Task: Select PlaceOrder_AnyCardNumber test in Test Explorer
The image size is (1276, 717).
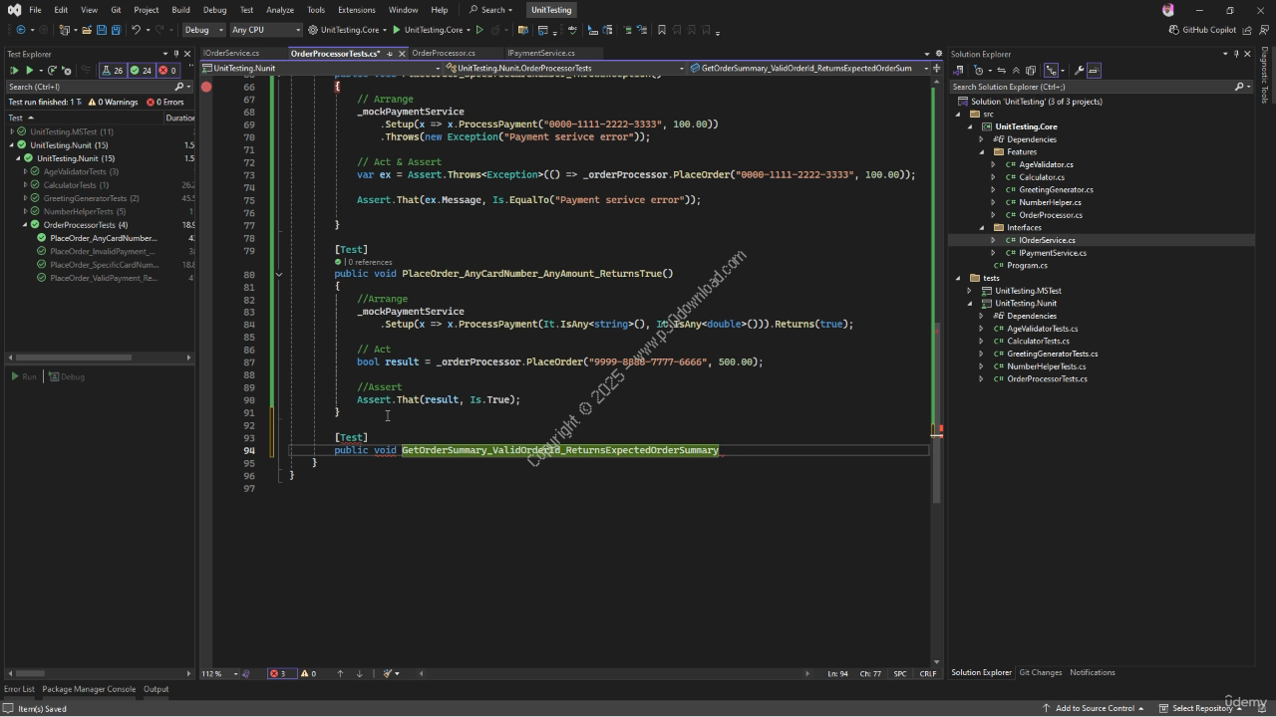Action: (103, 238)
